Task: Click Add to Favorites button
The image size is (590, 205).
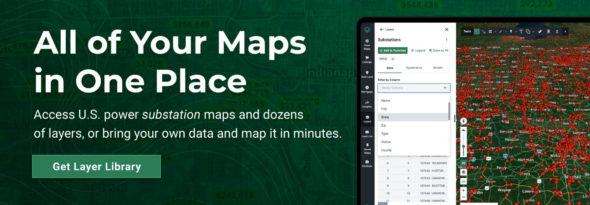Action: pos(392,51)
